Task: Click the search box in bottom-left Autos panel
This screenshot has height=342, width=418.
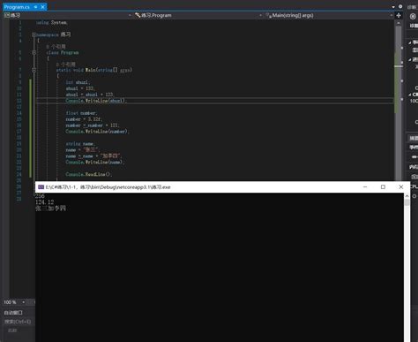Action: (x=19, y=322)
